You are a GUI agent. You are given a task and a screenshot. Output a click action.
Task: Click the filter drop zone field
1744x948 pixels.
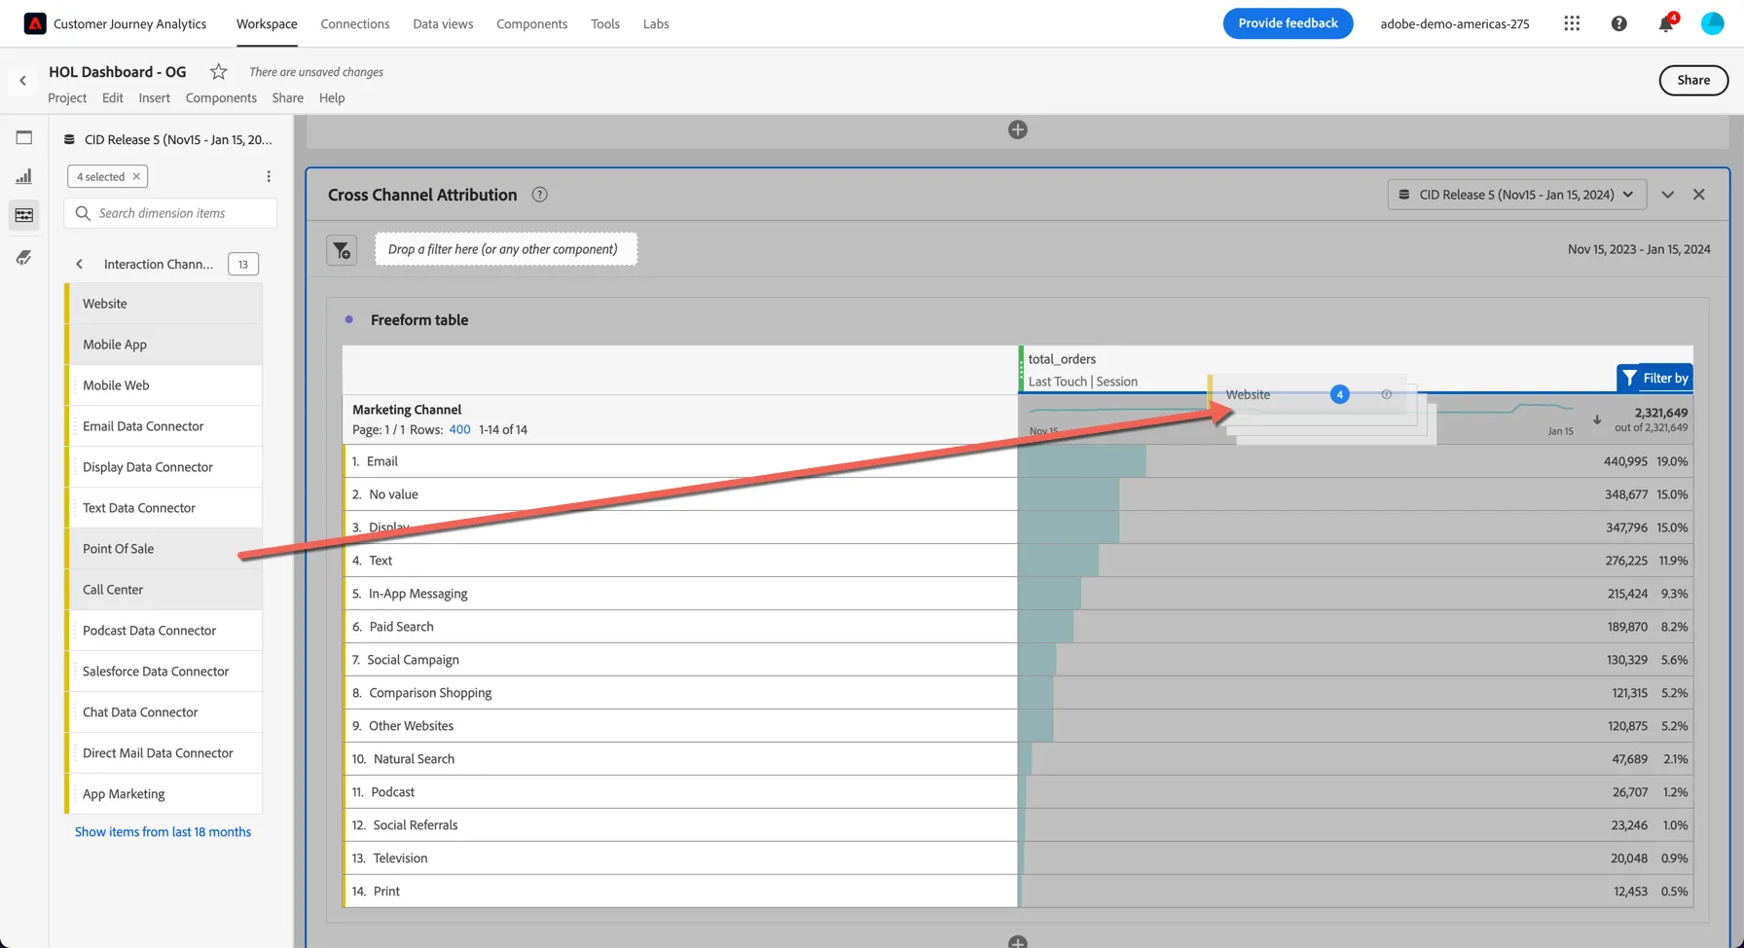click(506, 249)
